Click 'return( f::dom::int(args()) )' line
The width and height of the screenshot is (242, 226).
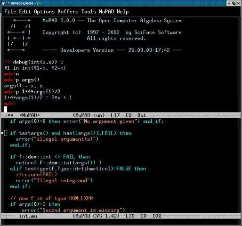pos(59,163)
